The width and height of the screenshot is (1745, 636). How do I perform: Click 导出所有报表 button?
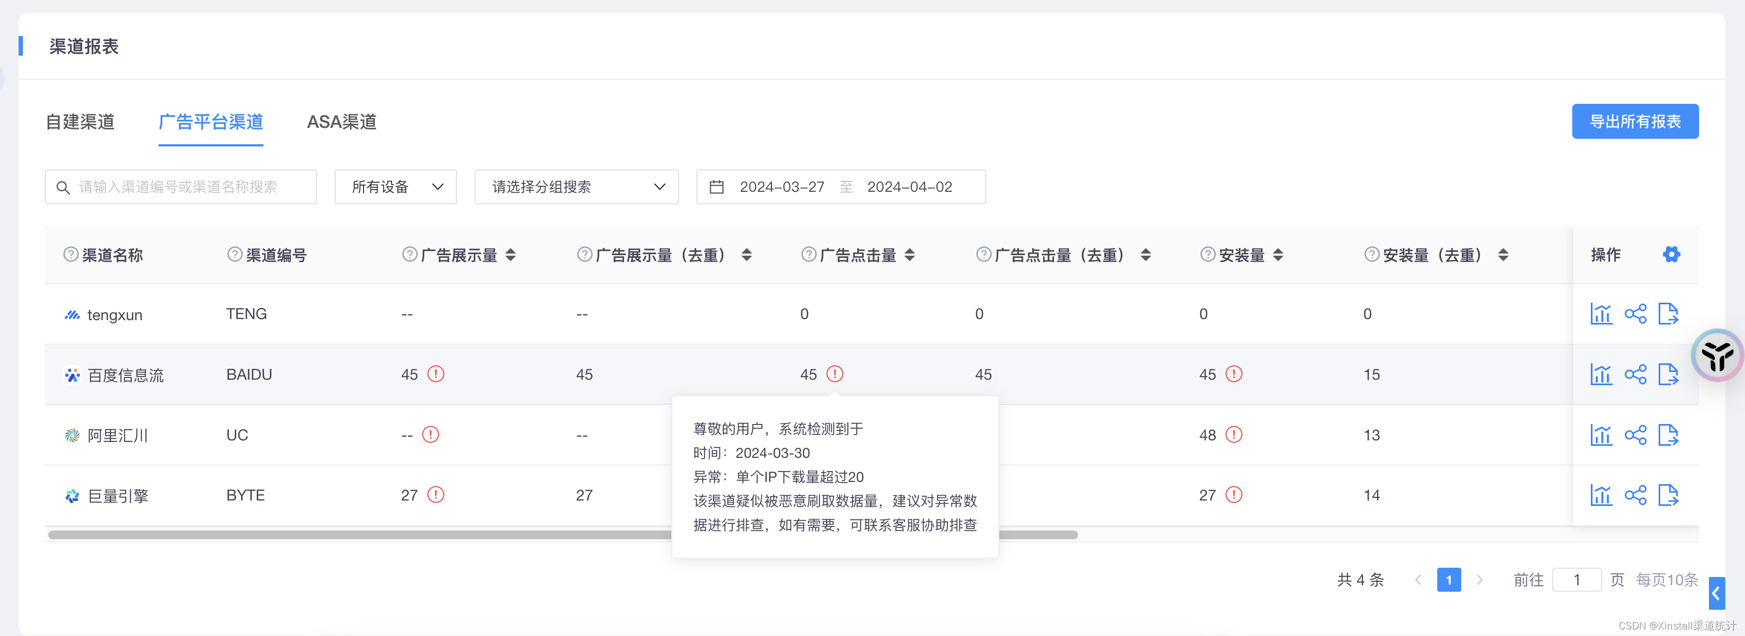(x=1635, y=121)
